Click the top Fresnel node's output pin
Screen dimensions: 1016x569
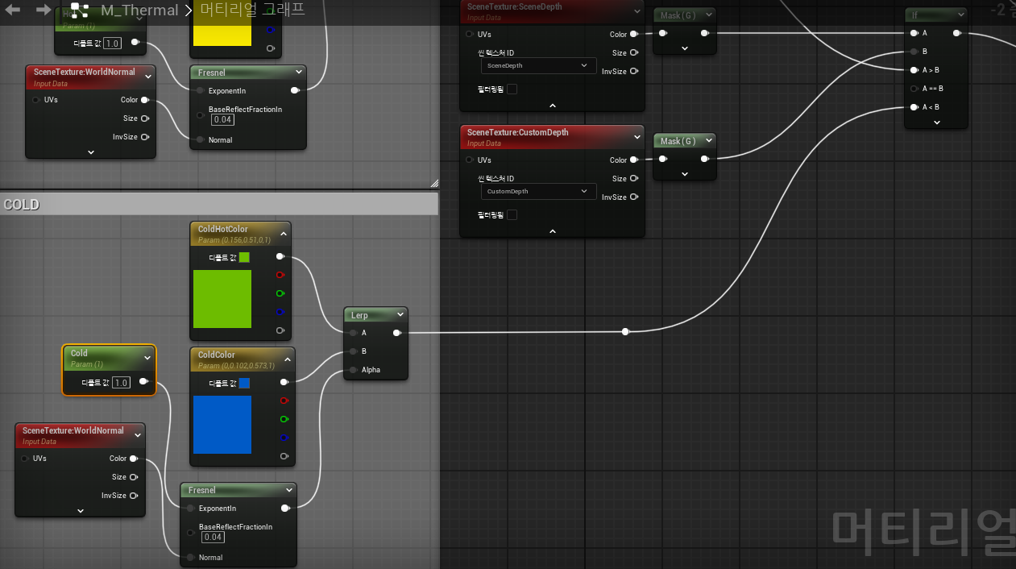[x=295, y=91]
